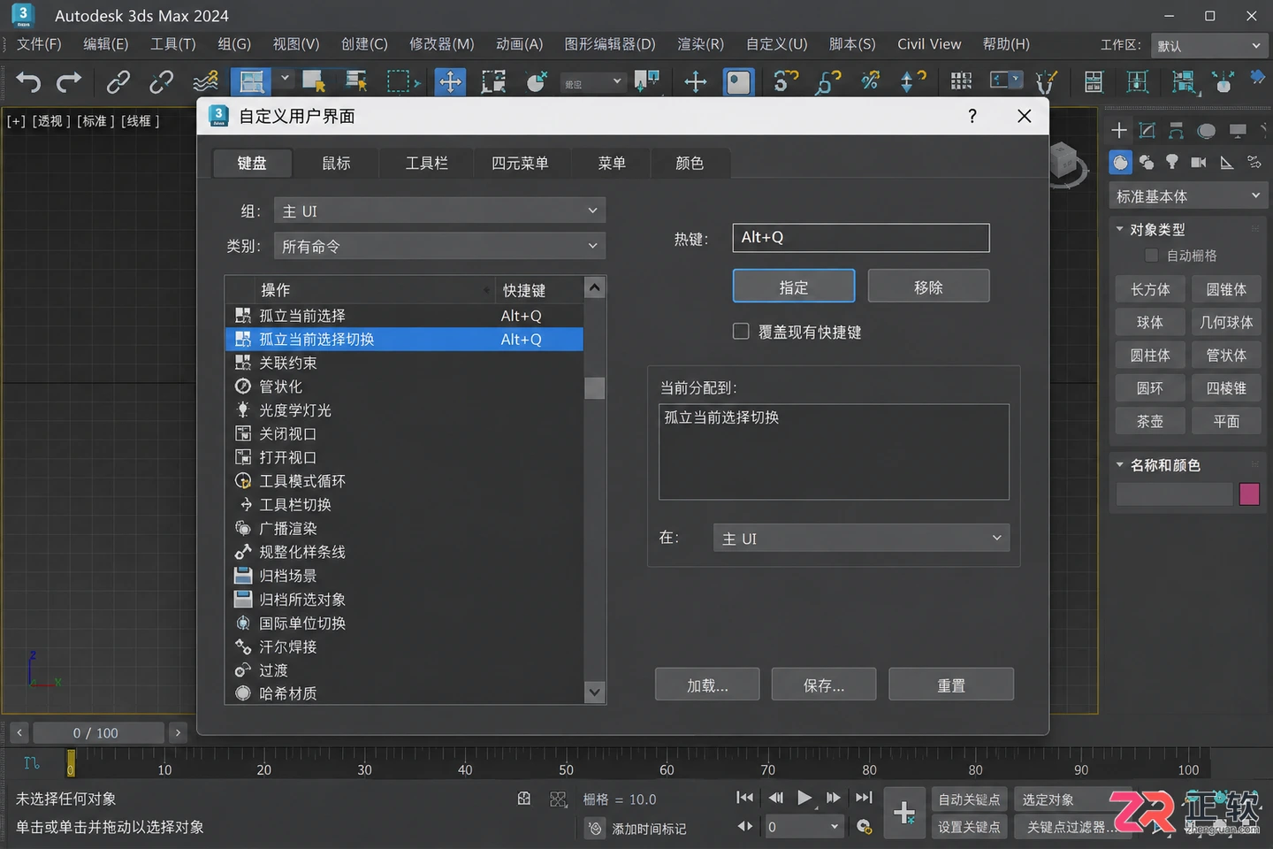The width and height of the screenshot is (1273, 849).
Task: Toggle the 自动栅格 checkbox
Action: click(1151, 256)
